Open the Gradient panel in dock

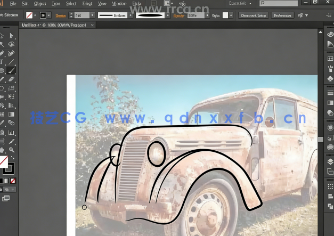pos(330,103)
